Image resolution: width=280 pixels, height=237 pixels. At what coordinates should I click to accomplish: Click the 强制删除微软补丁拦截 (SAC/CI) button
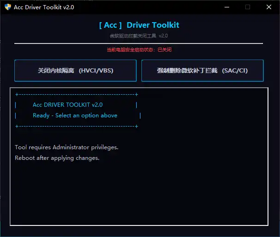202,71
